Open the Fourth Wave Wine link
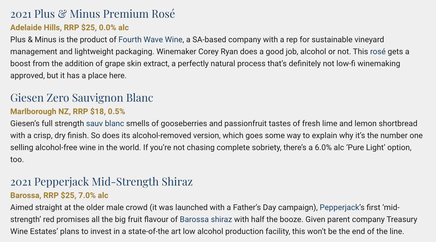 click(x=150, y=39)
